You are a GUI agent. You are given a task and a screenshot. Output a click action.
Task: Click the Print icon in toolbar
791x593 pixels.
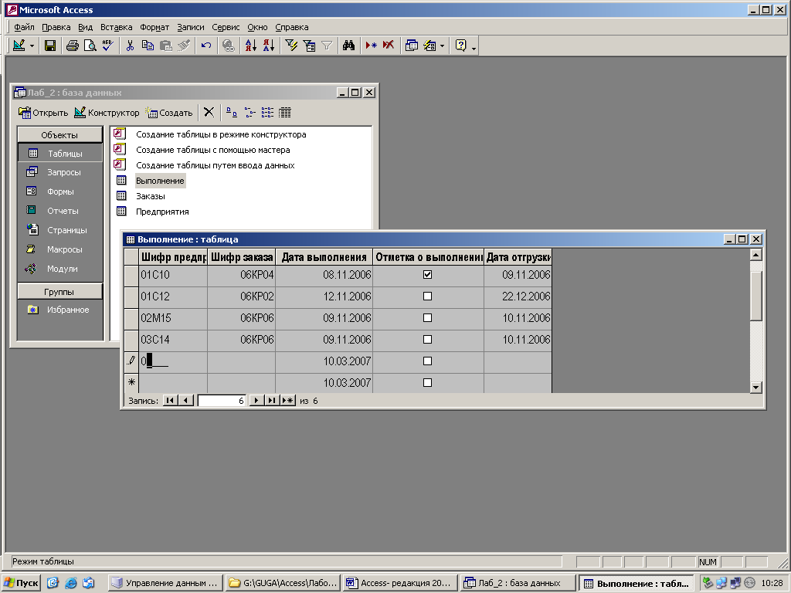(x=72, y=46)
